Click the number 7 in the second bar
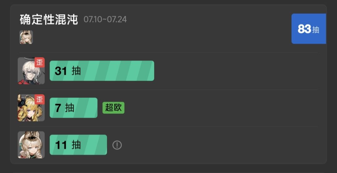The height and width of the screenshot is (173, 337). pyautogui.click(x=58, y=108)
